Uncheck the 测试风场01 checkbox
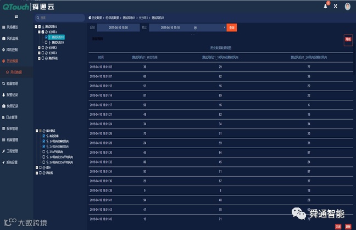356x230 pixels. pos(40,27)
